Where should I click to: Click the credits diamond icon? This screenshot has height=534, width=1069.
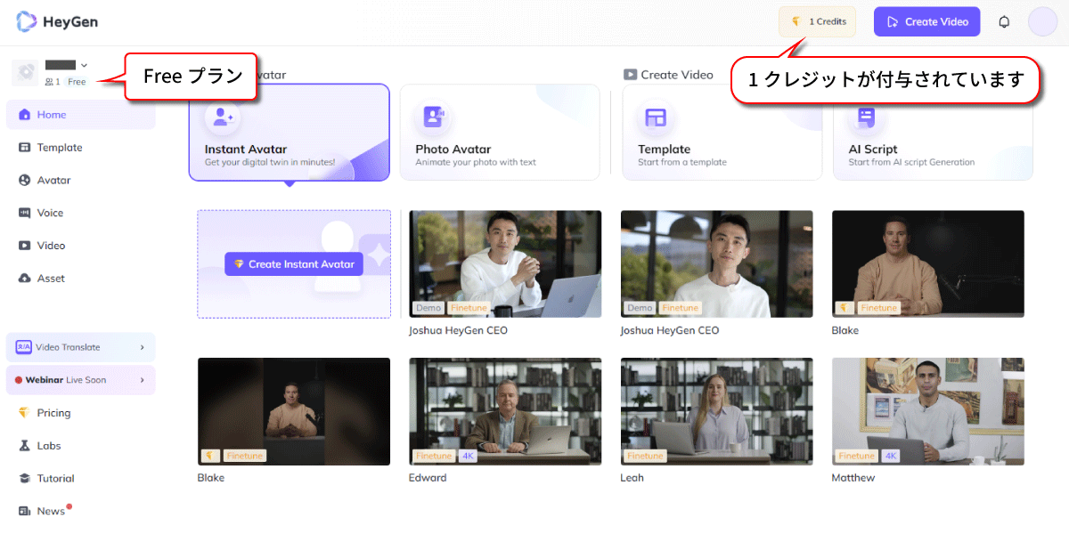coord(796,22)
